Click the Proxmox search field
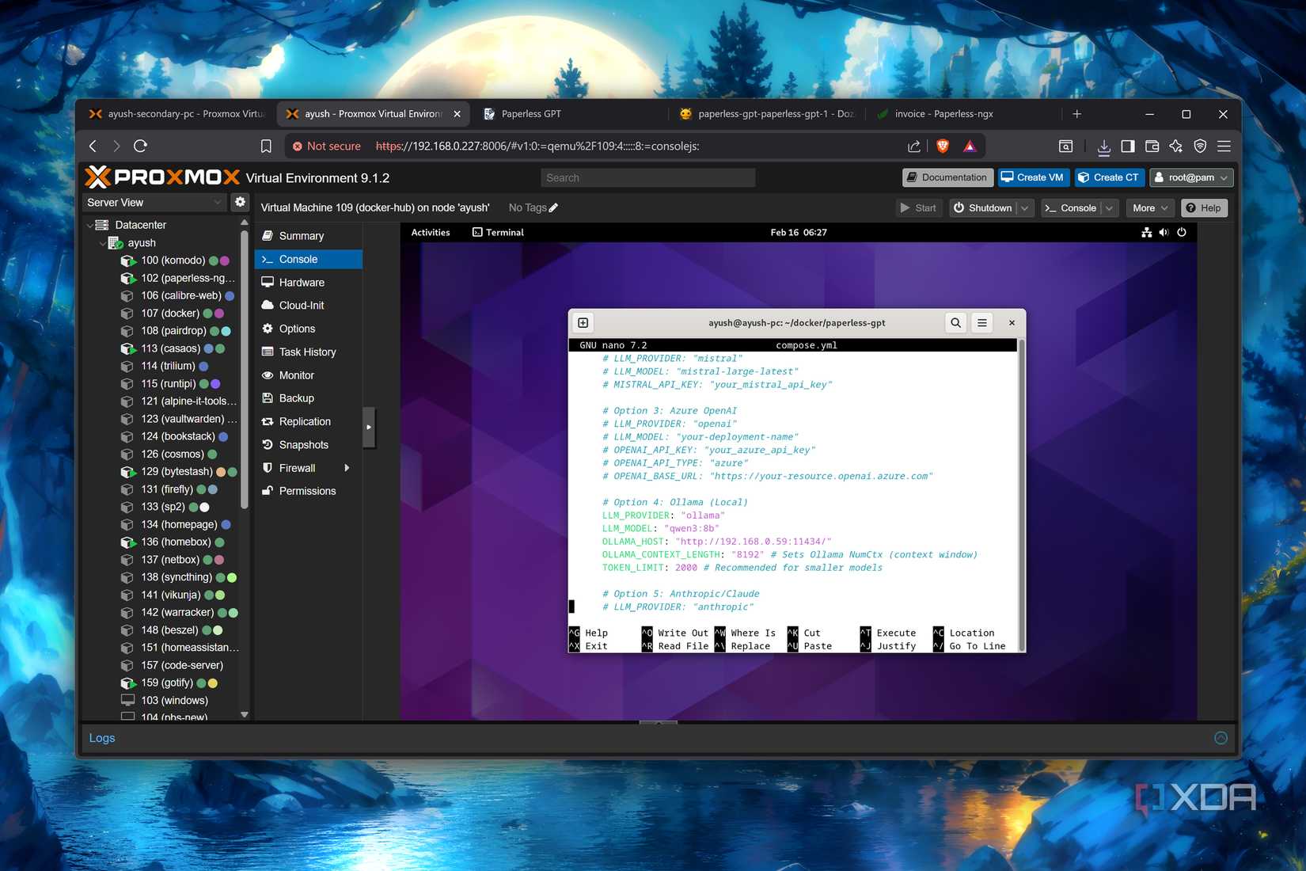The width and height of the screenshot is (1306, 871). pyautogui.click(x=647, y=177)
